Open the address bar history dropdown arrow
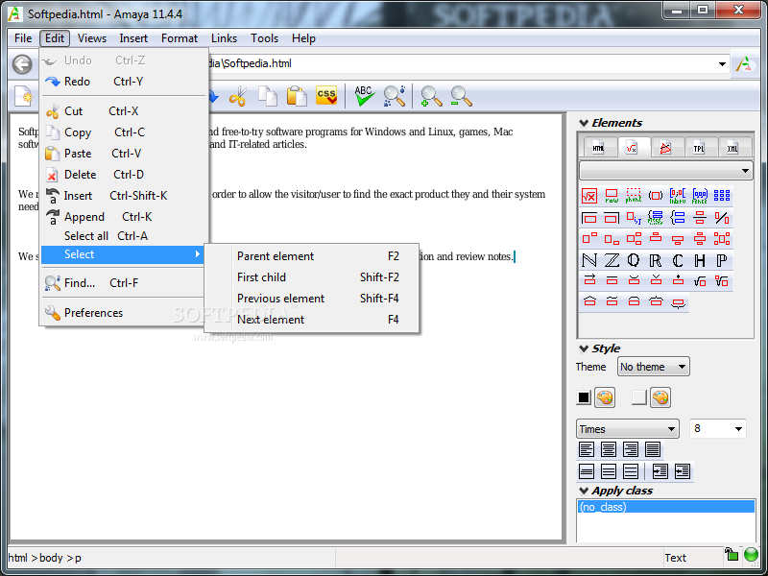This screenshot has width=768, height=576. click(722, 64)
